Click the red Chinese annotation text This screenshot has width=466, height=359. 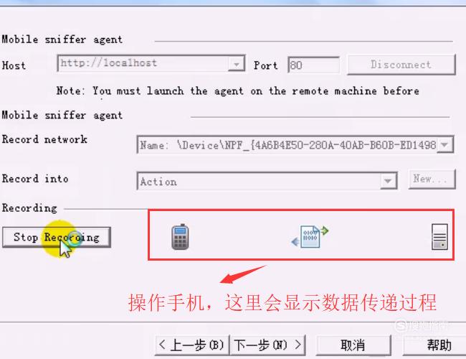pyautogui.click(x=282, y=303)
